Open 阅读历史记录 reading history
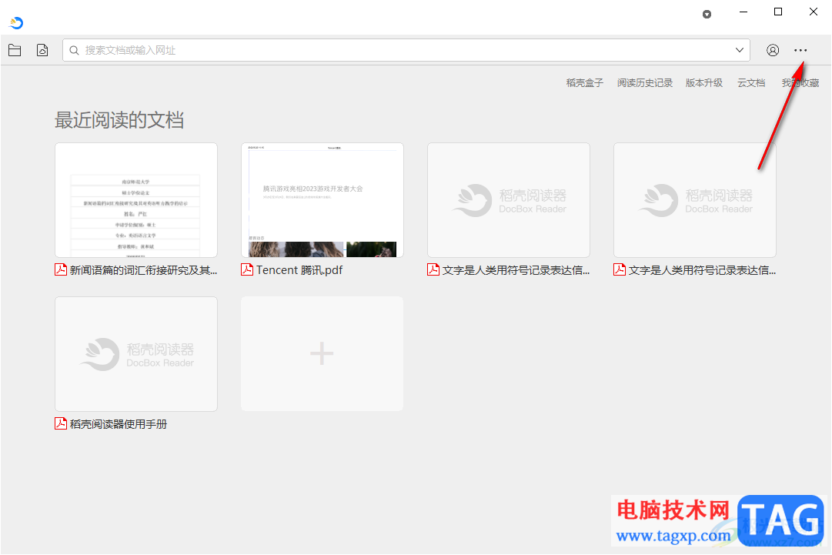The height and width of the screenshot is (555, 832). [x=645, y=83]
